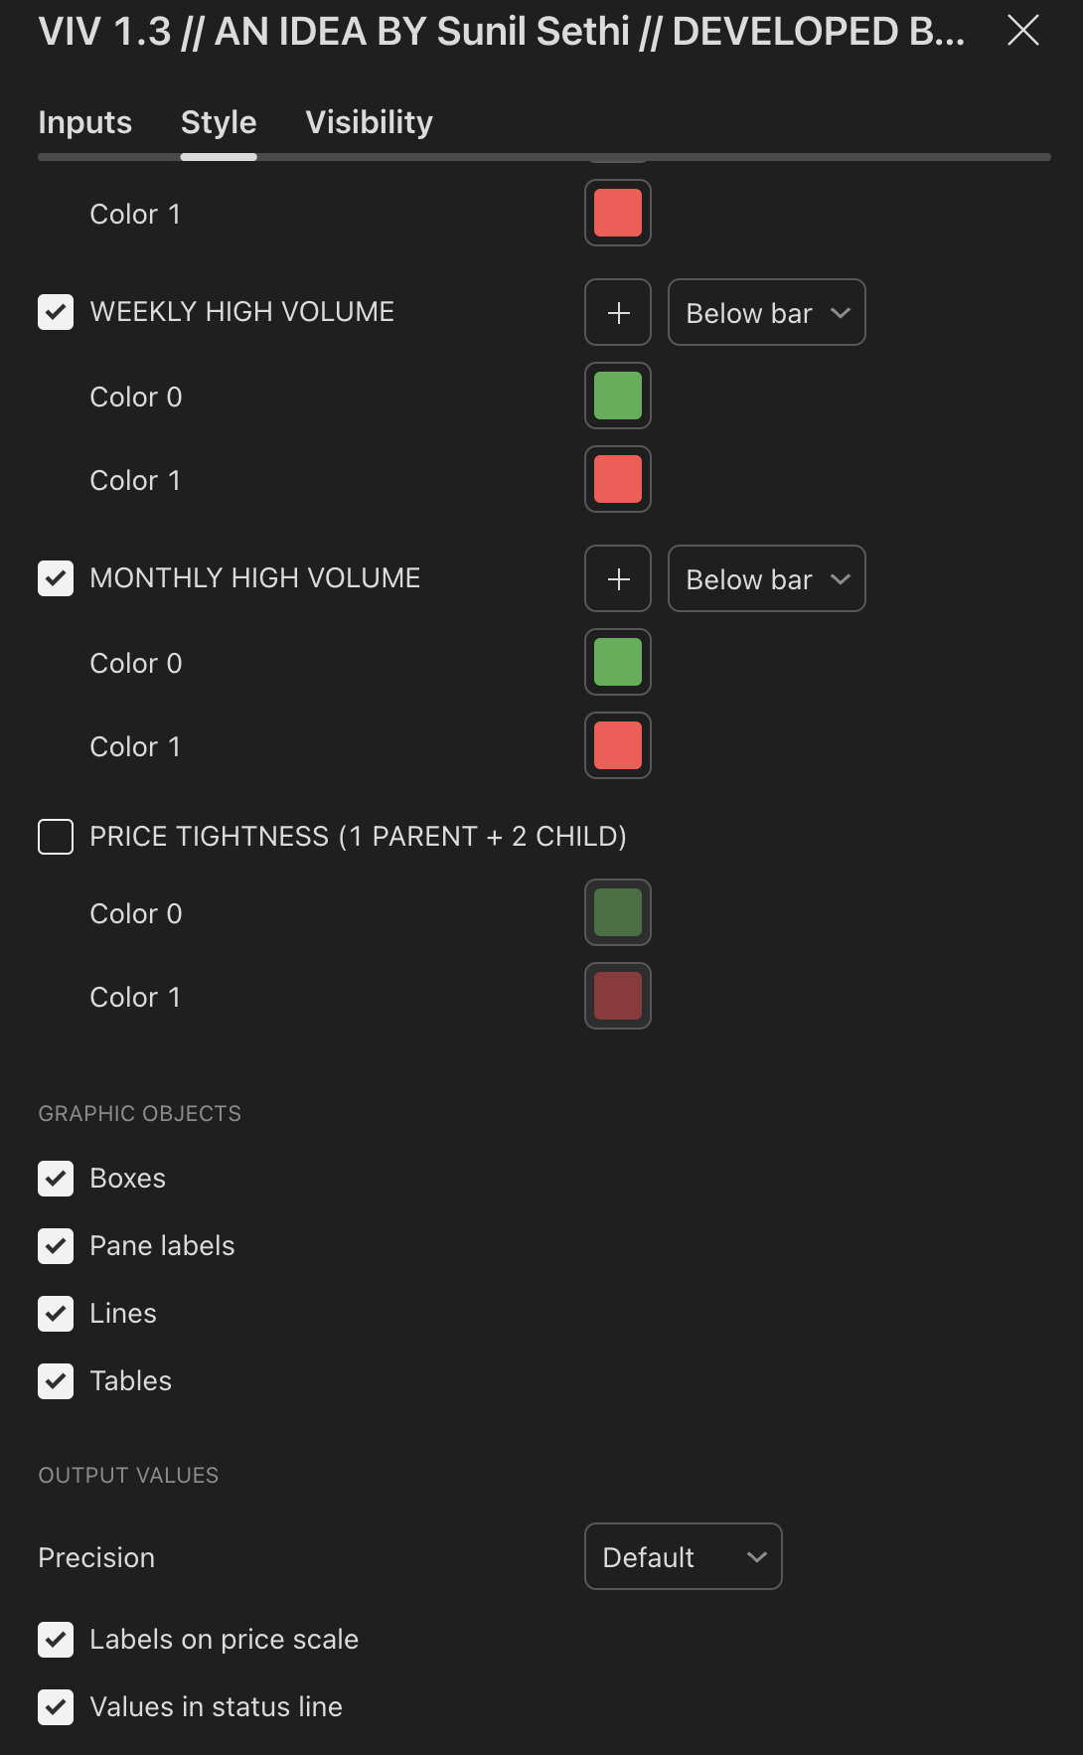The width and height of the screenshot is (1083, 1755).
Task: Click the plus shape icon for WEEKLY HIGH VOLUME
Action: click(618, 313)
